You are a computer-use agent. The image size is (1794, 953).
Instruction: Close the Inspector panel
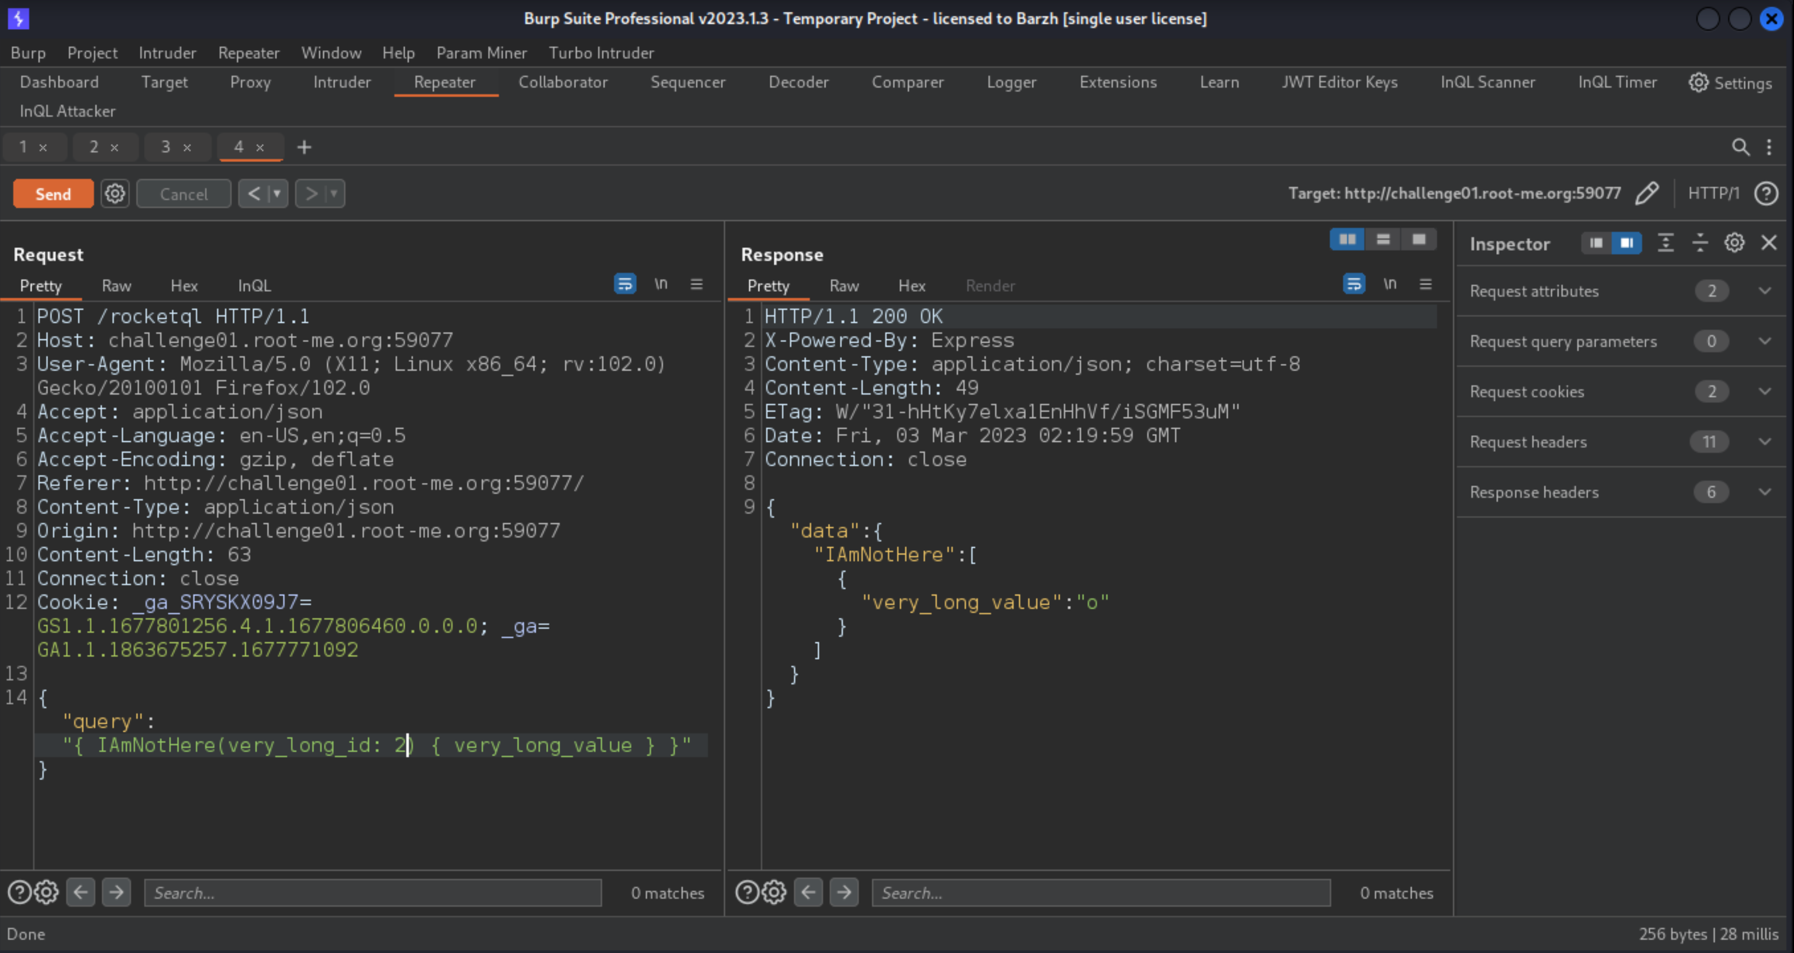pos(1769,242)
